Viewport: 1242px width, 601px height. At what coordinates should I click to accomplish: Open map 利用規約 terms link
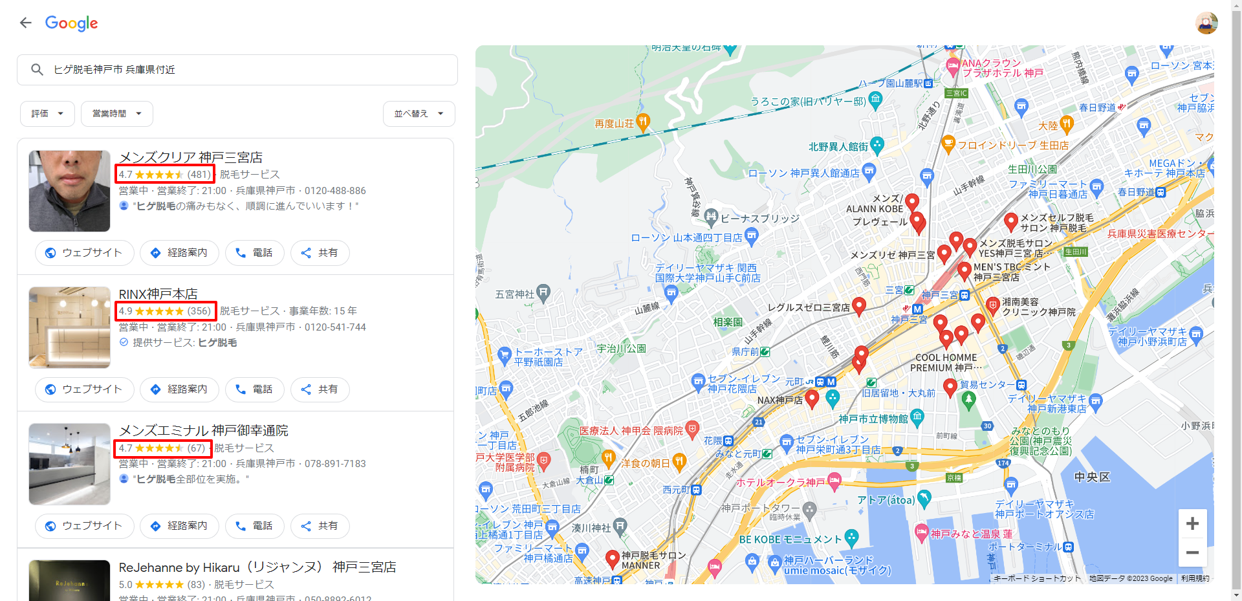(x=1195, y=578)
